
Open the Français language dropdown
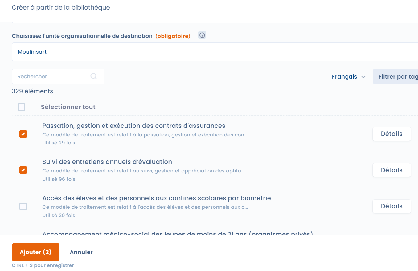tap(348, 77)
